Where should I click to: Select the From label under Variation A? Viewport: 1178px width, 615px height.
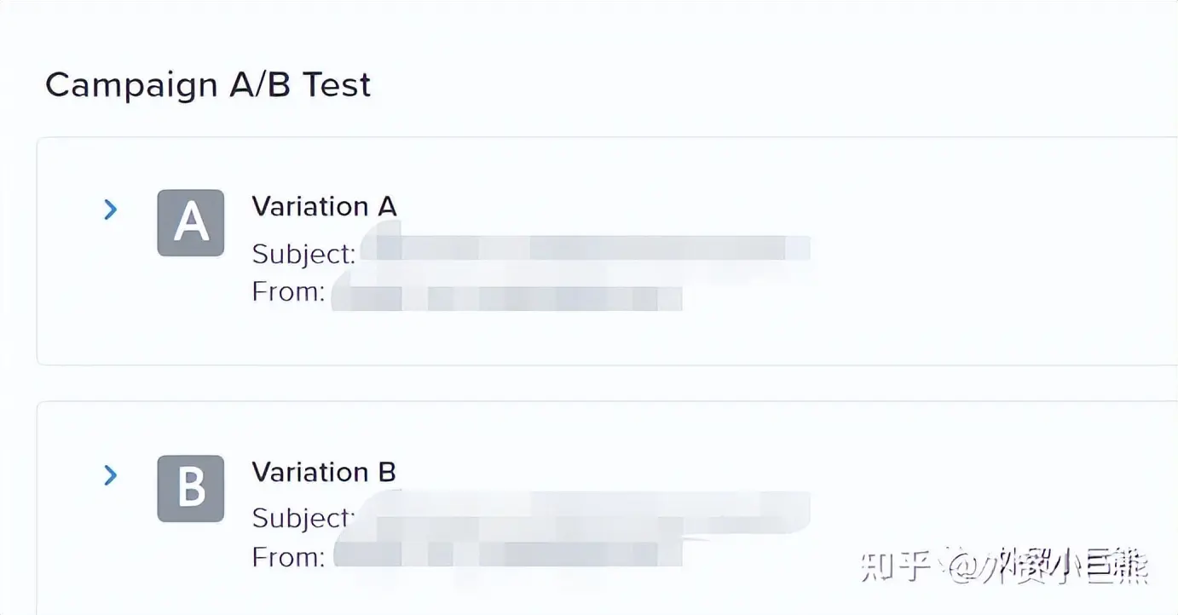pos(288,292)
